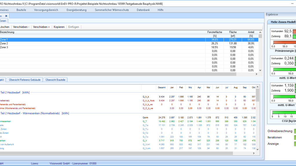Click the Q_C_b_we row label
Viewport: 296px width, 166px height.
[148, 109]
